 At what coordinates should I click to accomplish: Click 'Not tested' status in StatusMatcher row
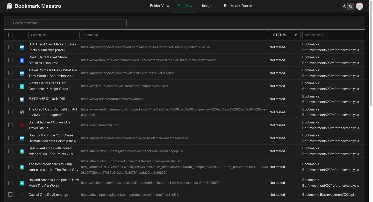click(277, 125)
